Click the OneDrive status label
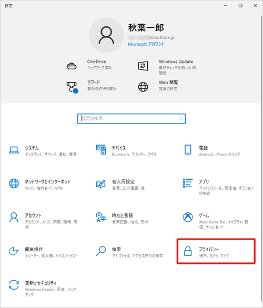The height and width of the screenshot is (308, 263). tap(99, 68)
